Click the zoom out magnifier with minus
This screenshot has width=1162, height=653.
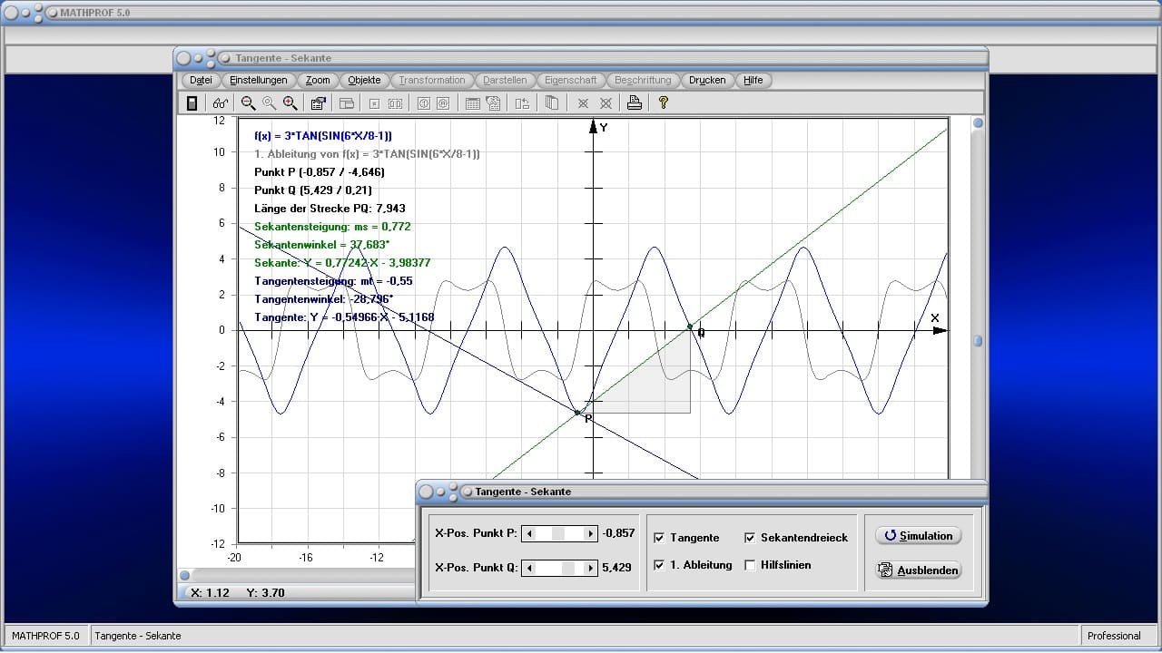pos(248,103)
